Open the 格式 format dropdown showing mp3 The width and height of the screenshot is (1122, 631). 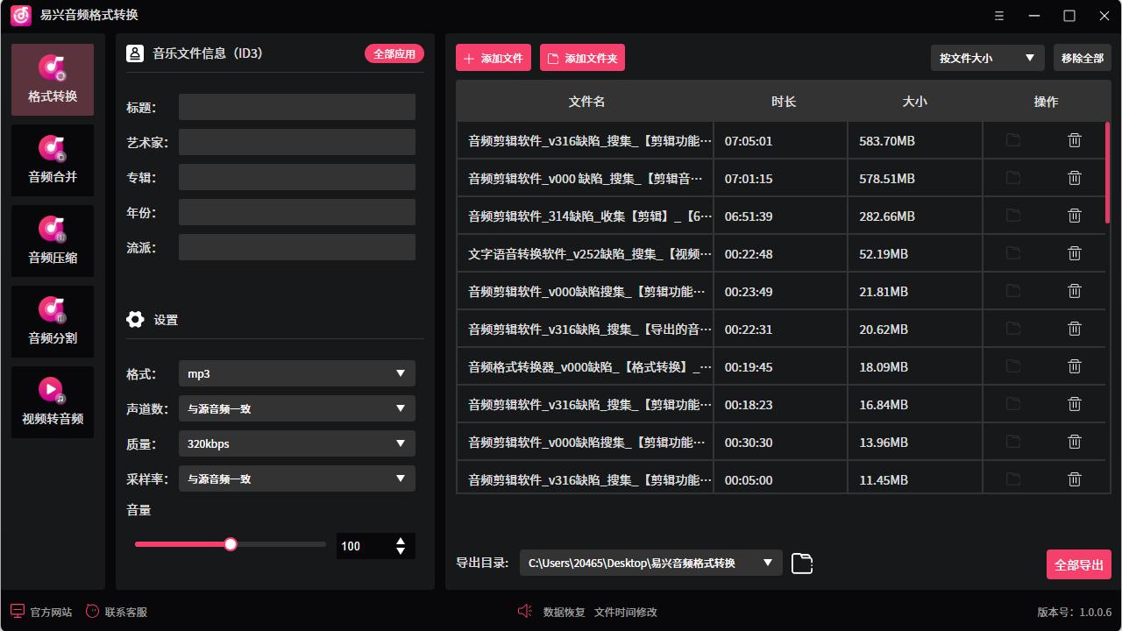(x=296, y=373)
